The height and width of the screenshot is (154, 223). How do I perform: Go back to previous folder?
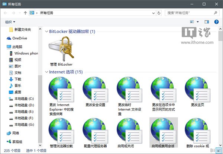(x=6, y=13)
